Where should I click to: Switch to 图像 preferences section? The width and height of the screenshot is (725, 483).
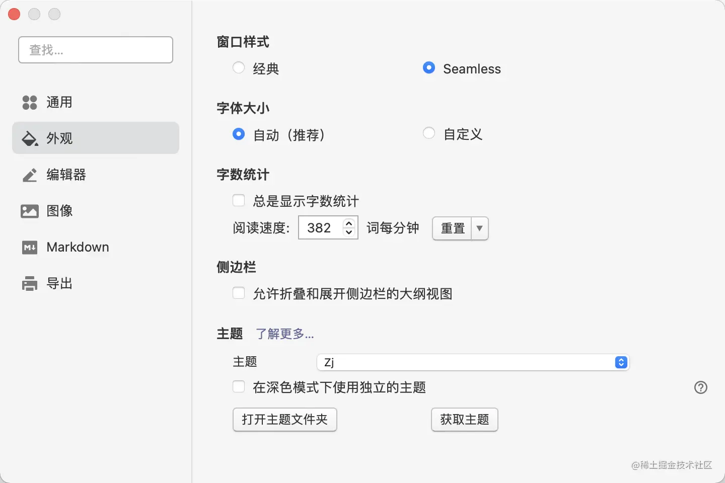[x=96, y=211]
